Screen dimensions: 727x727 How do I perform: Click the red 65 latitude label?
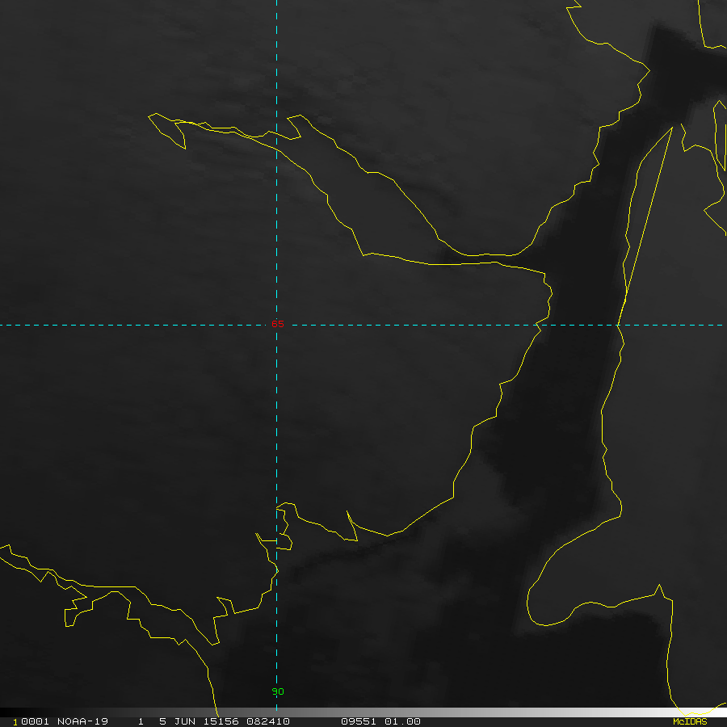(278, 325)
